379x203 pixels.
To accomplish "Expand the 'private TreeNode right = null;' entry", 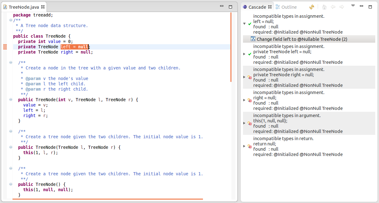I will pos(245,77).
